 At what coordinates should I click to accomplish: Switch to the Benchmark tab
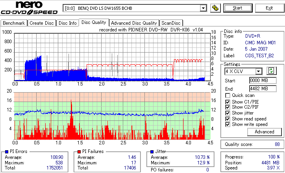(x=14, y=23)
